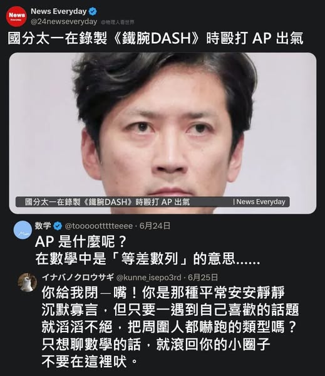
Task: Open the headline tweet text about 鐵腕DASH
Action: [x=155, y=38]
